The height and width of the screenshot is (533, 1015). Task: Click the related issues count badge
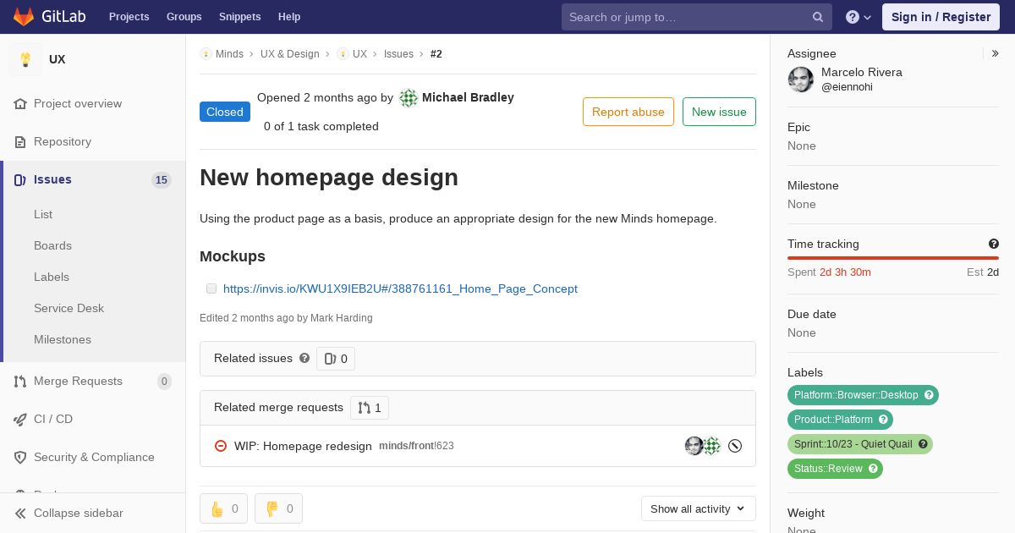(x=336, y=359)
